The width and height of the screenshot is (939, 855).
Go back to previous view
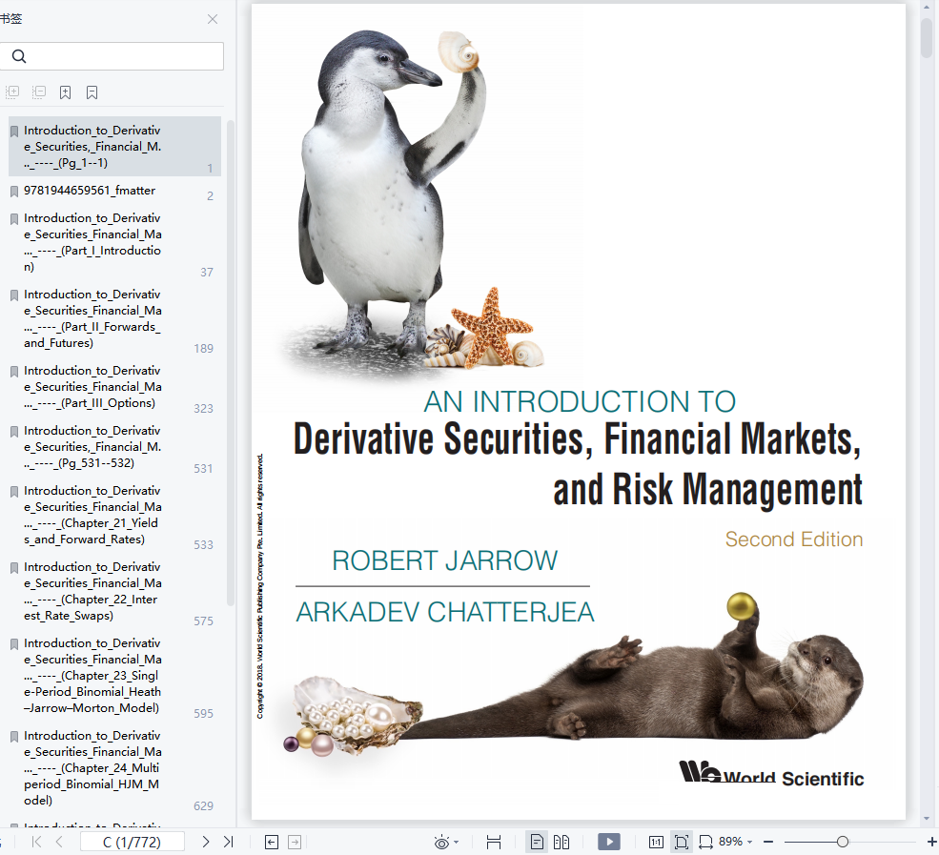tap(272, 843)
